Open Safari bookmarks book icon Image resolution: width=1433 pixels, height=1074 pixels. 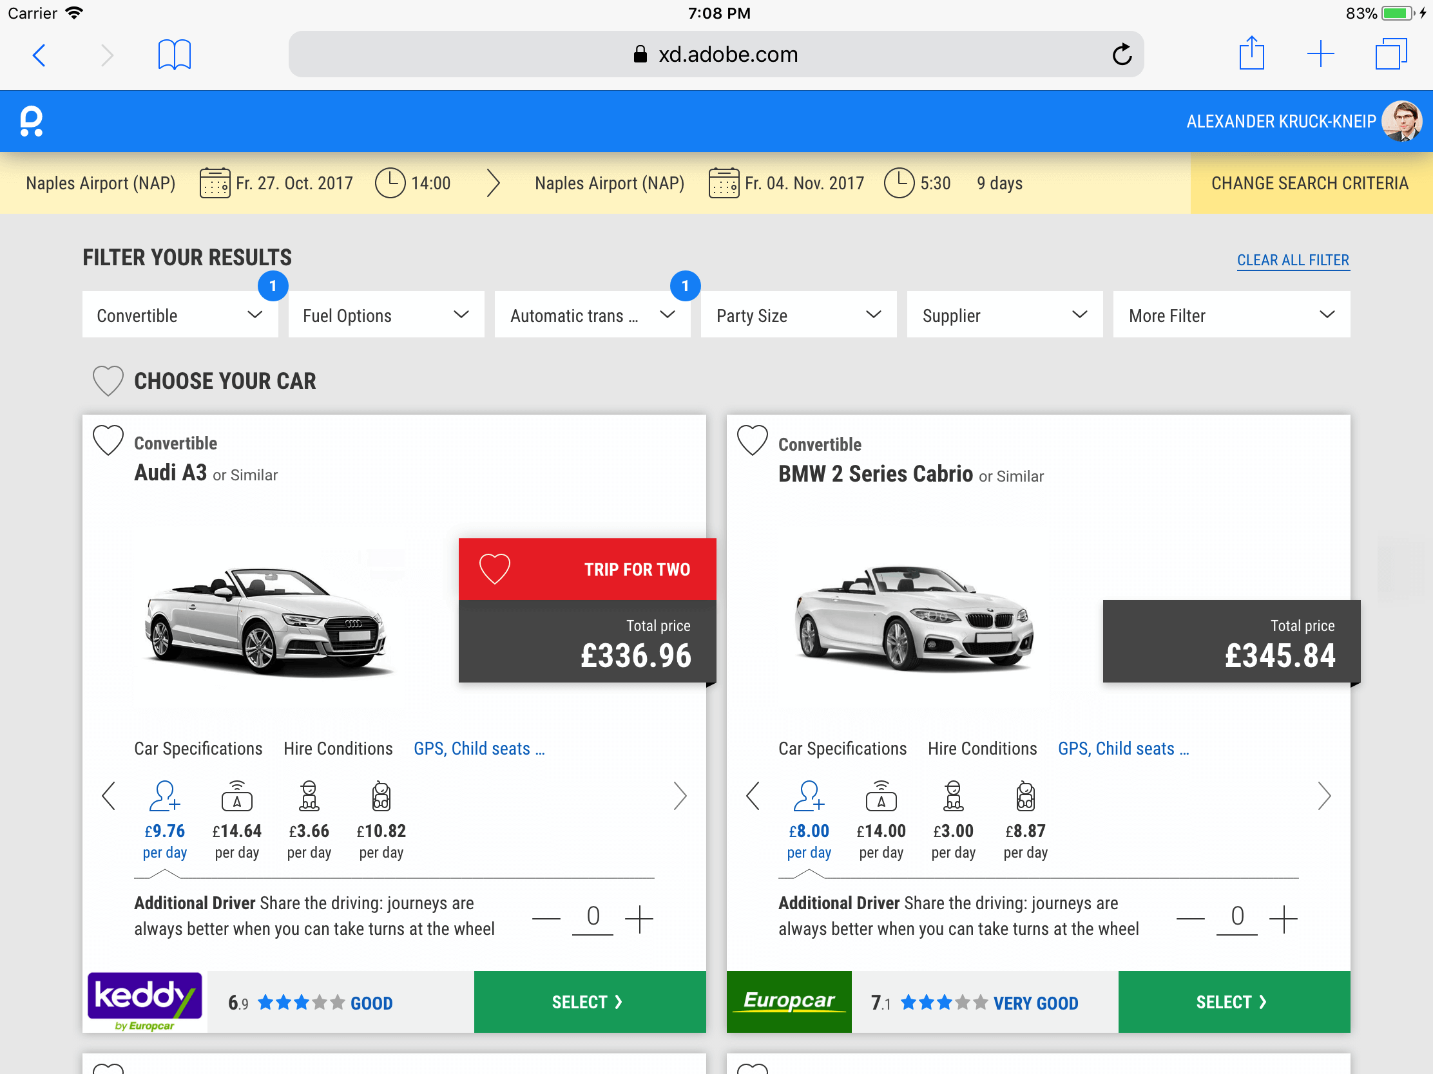click(x=174, y=54)
